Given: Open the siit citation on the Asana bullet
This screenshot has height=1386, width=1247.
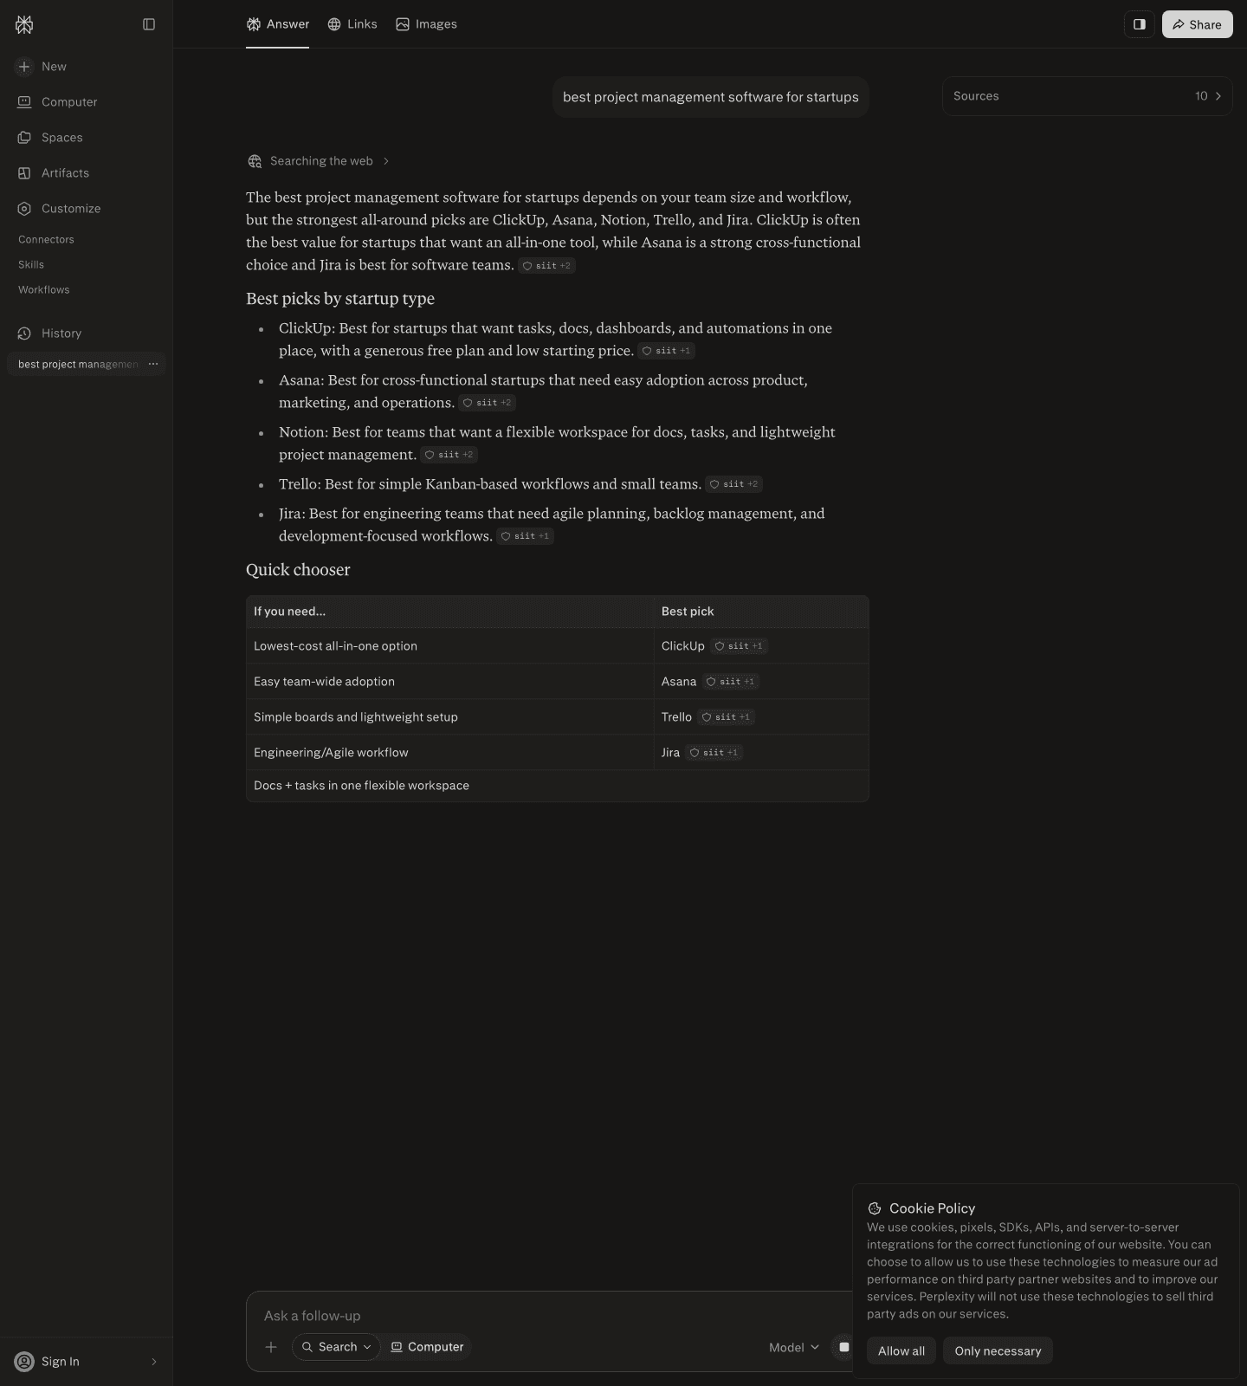Looking at the screenshot, I should [487, 403].
